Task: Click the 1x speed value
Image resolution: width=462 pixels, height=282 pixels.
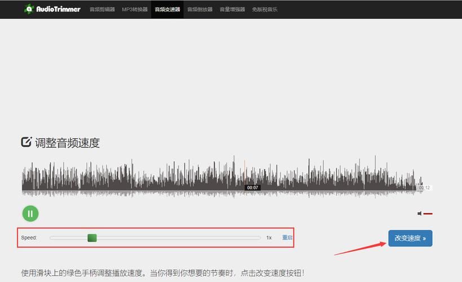Action: [269, 238]
